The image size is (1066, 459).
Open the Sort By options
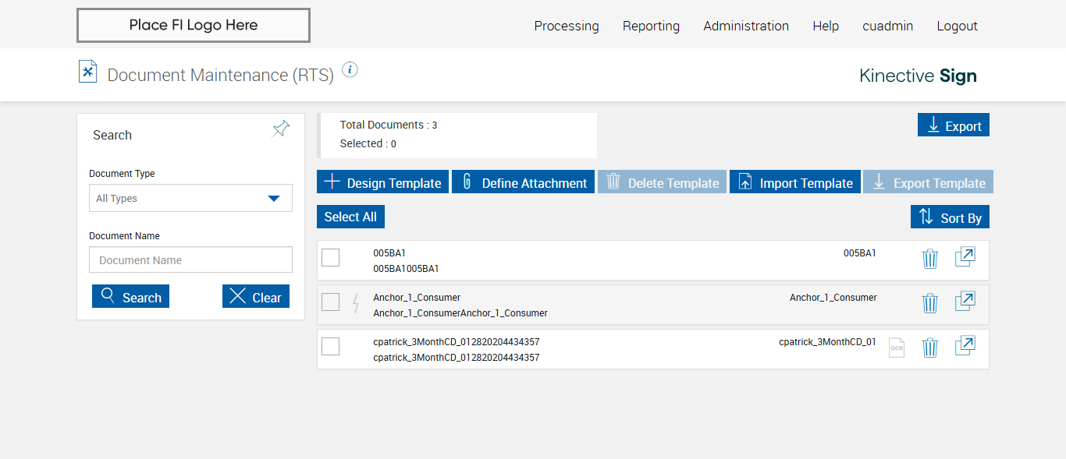click(950, 217)
